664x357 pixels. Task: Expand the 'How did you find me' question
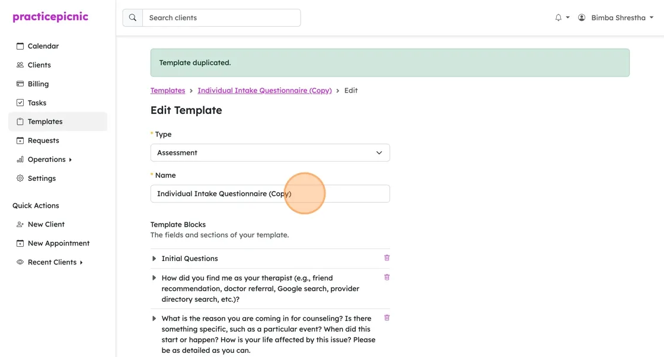[x=154, y=278]
